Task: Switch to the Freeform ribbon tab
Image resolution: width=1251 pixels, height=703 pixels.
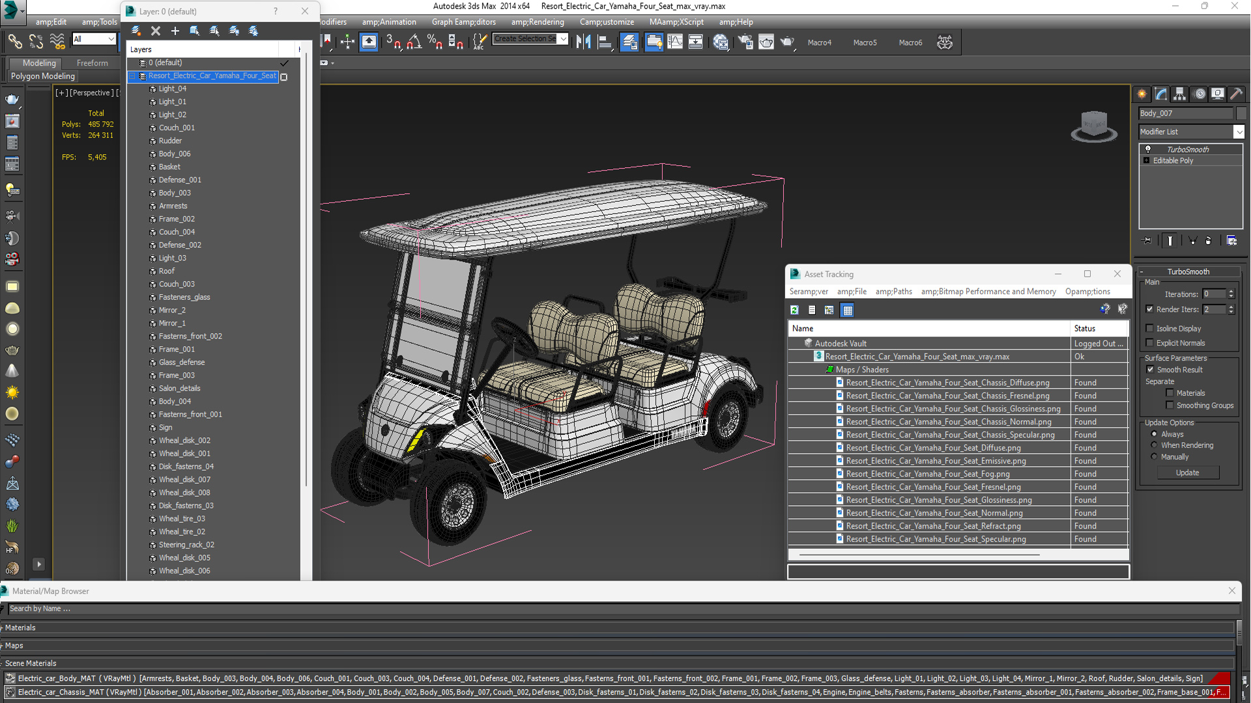Action: [x=92, y=63]
